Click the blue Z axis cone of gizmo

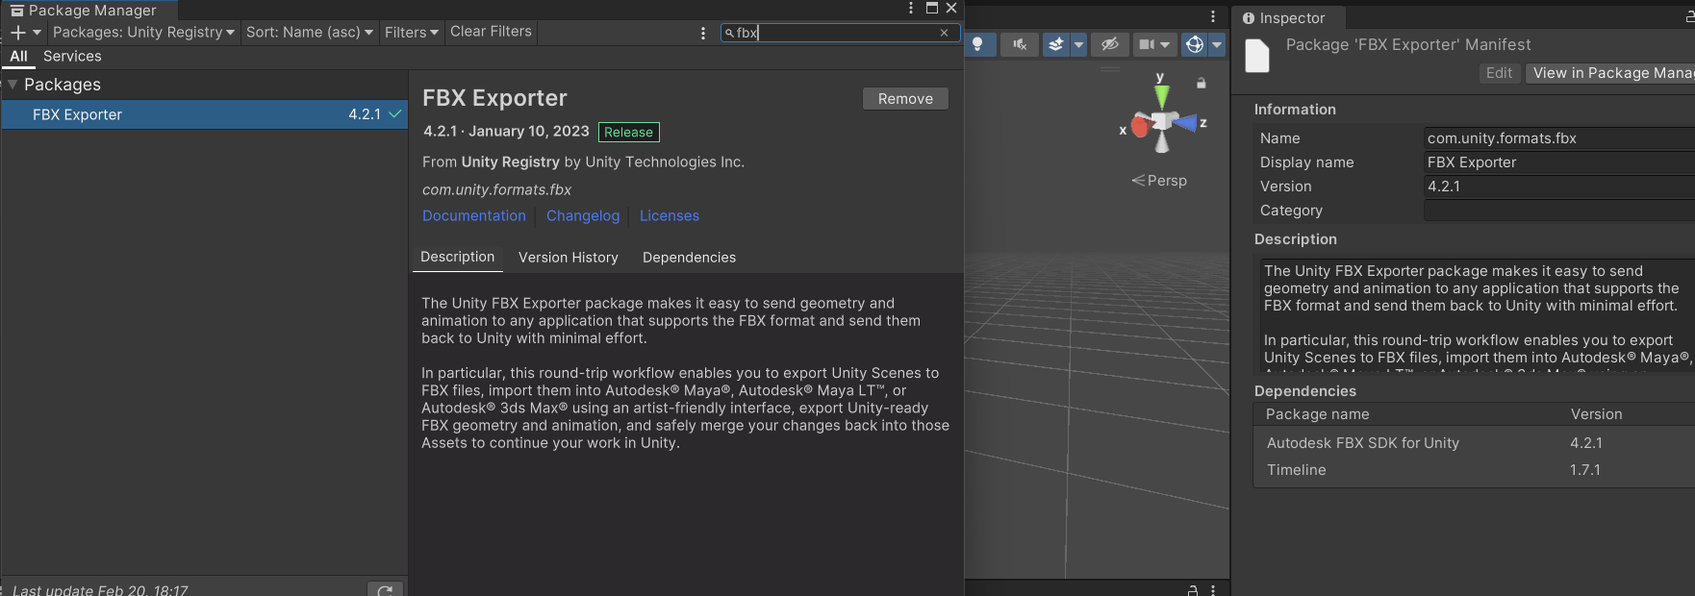pyautogui.click(x=1185, y=123)
